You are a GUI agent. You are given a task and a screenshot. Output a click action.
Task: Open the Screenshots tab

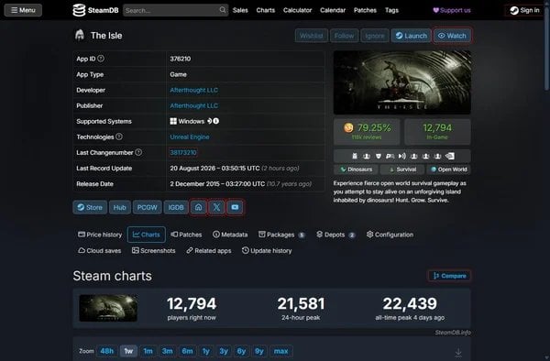point(153,251)
